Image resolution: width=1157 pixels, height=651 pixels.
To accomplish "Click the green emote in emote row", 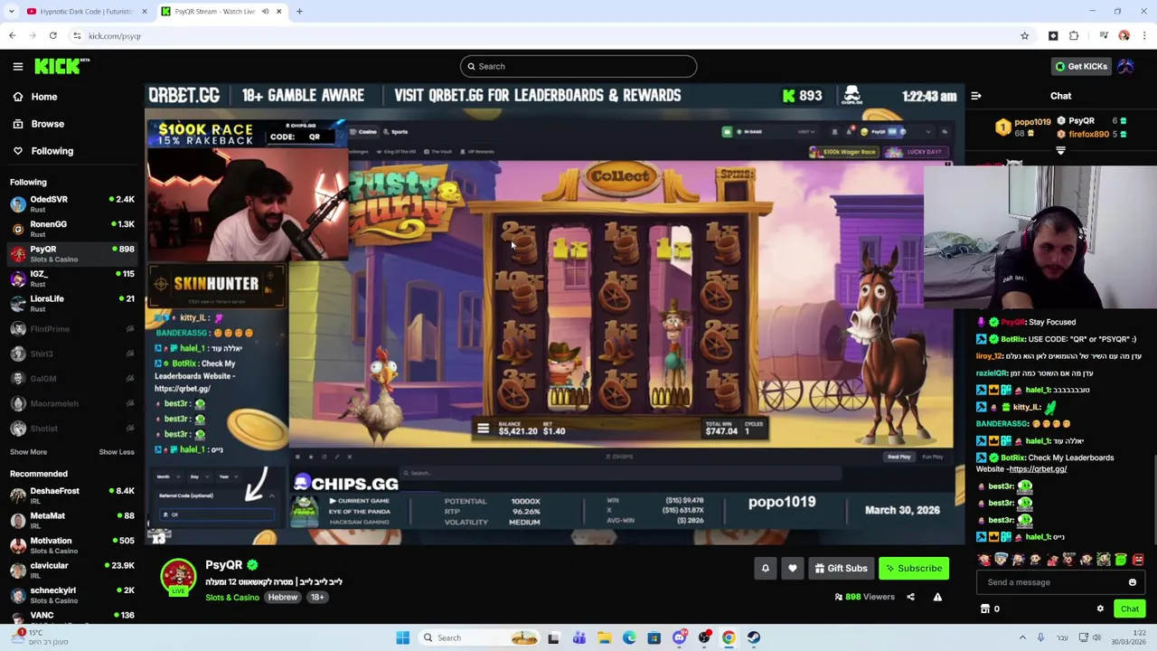I will pos(1121,560).
